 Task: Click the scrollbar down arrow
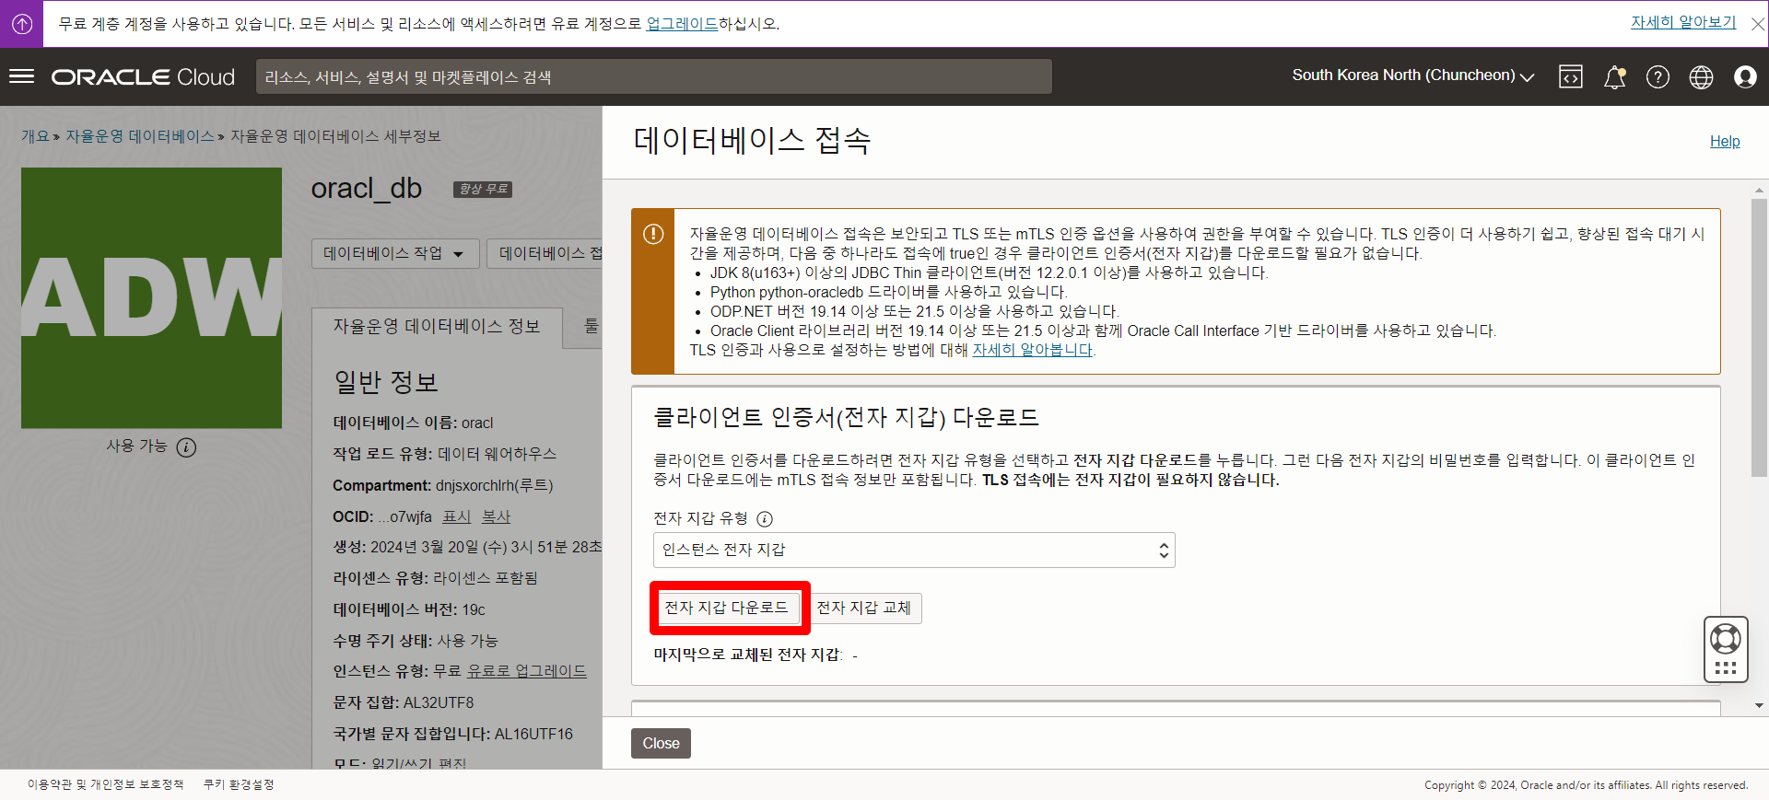tap(1759, 706)
